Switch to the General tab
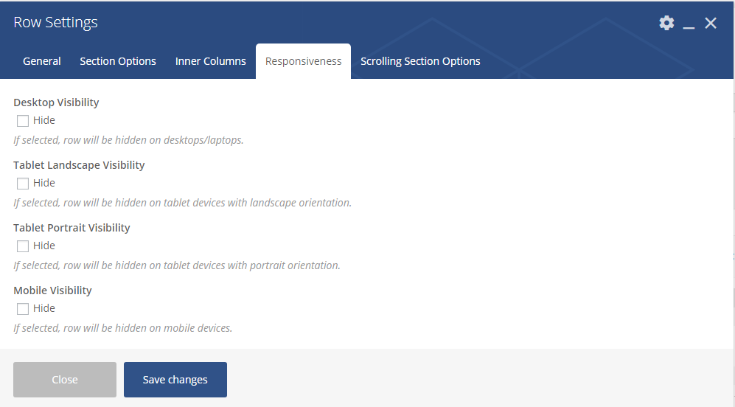The height and width of the screenshot is (407, 735). [x=42, y=61]
